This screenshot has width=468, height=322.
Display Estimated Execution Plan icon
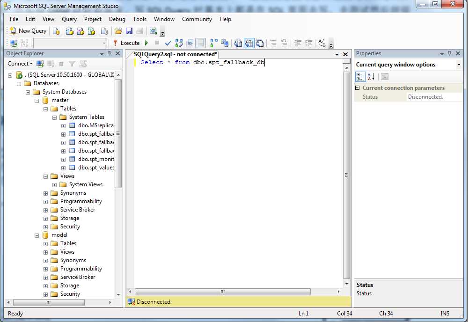pyautogui.click(x=179, y=43)
